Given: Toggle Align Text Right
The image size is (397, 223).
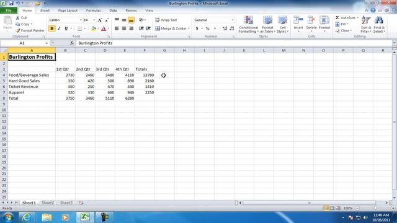Looking at the screenshot, I should click(x=131, y=28).
